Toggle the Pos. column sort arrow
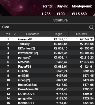95x105 pixels. point(15,34)
